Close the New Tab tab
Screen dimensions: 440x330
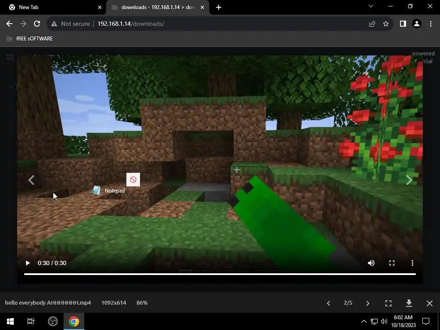100,7
